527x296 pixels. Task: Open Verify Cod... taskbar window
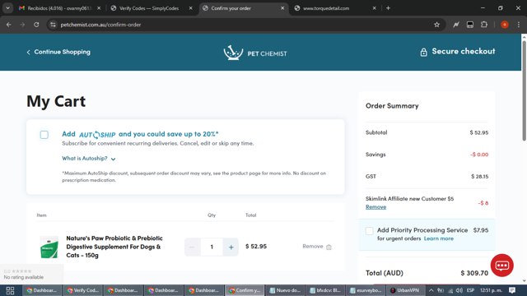(82, 290)
